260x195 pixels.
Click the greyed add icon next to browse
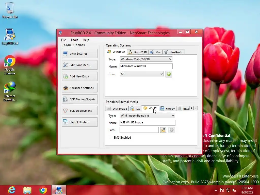click(x=172, y=130)
